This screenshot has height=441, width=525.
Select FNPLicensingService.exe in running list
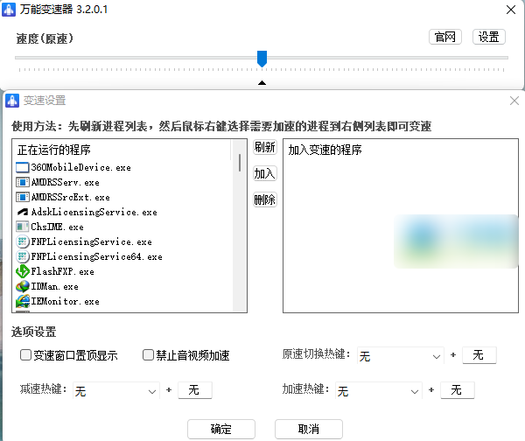(91, 241)
